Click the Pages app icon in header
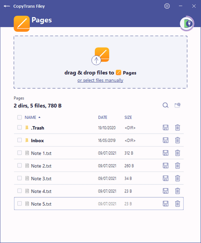Screen dimensions: 201x243 (x=22, y=24)
